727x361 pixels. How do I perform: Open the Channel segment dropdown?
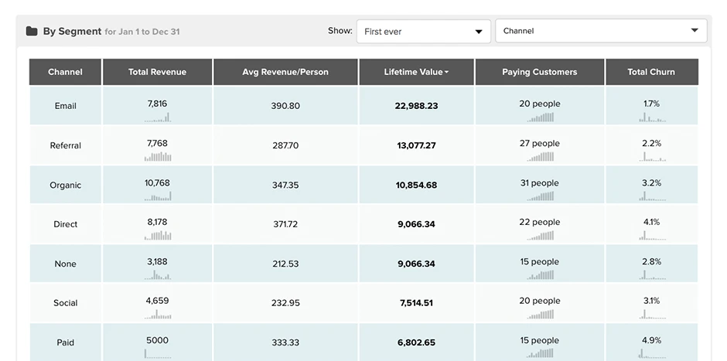[601, 31]
